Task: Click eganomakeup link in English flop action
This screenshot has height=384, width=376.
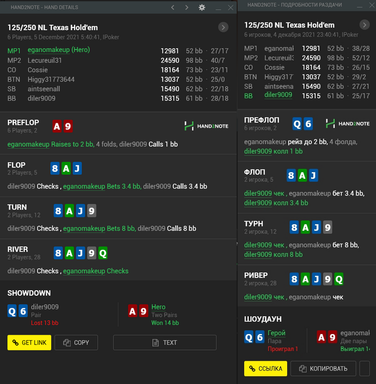Action: (84, 187)
